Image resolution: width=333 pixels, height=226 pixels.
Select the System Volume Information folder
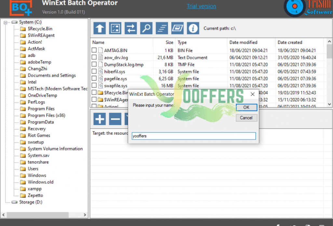point(55,149)
